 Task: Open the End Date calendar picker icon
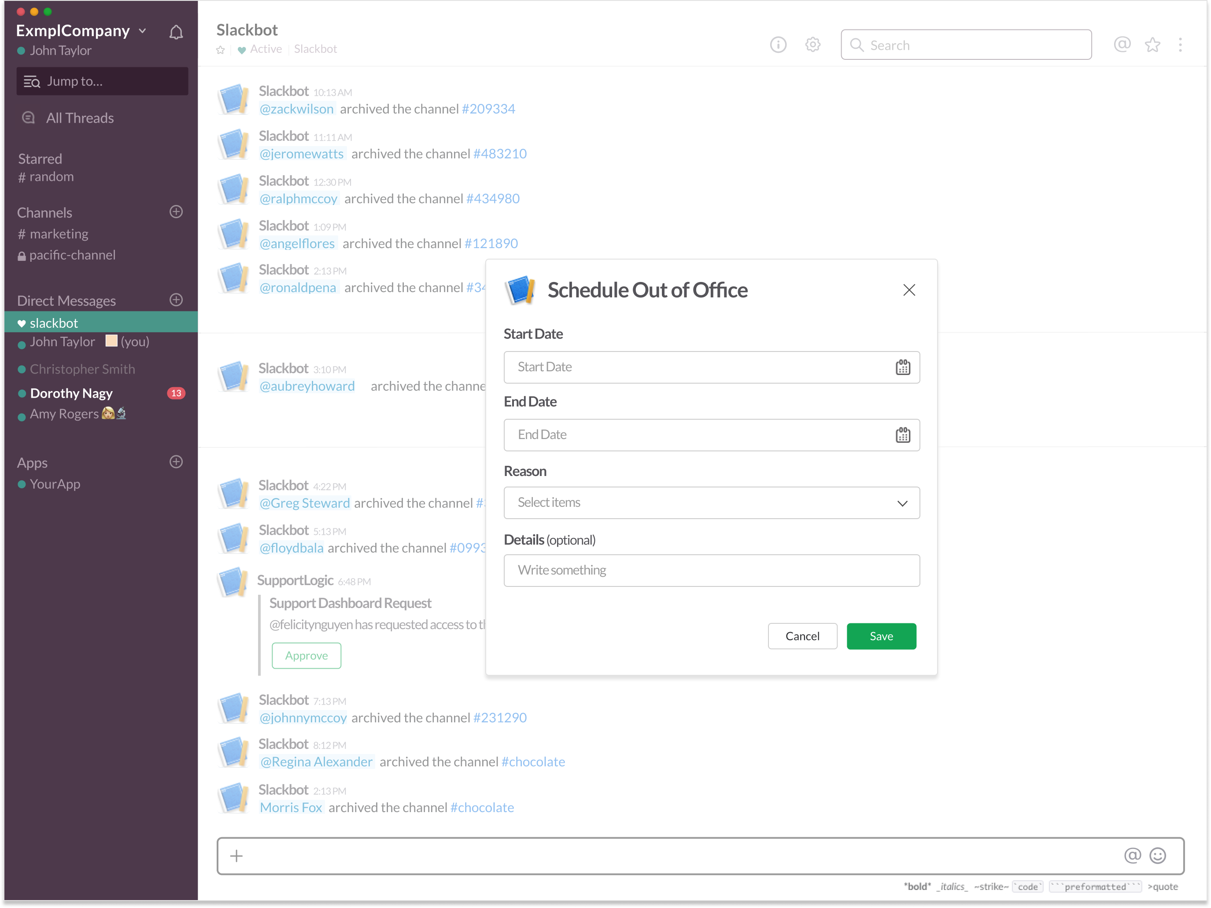point(903,435)
